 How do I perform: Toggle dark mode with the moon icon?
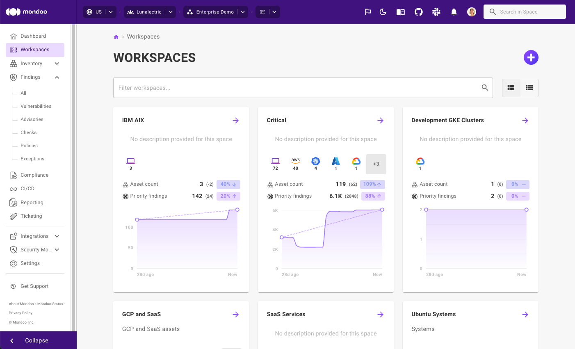(383, 11)
